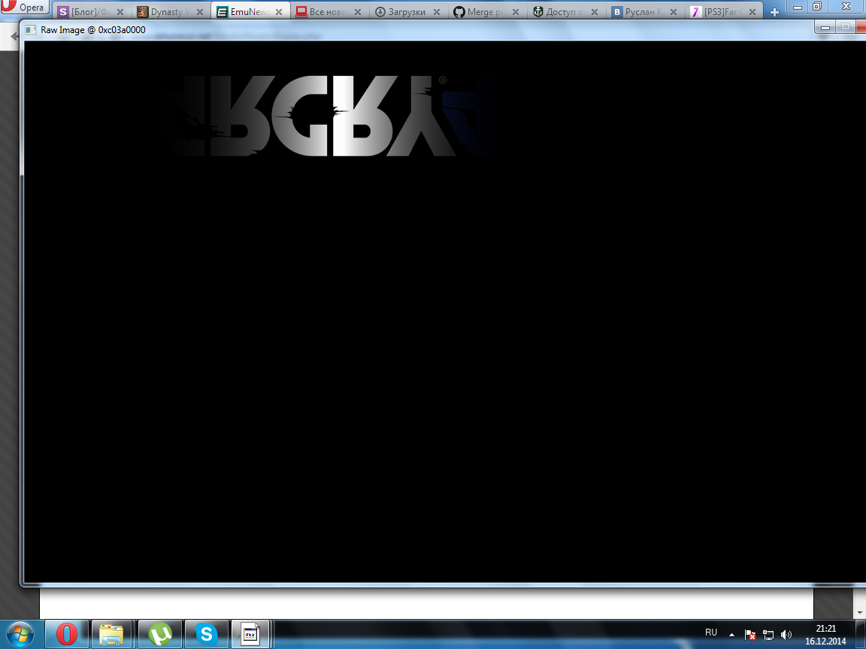Open Skype from the taskbar

pos(206,635)
